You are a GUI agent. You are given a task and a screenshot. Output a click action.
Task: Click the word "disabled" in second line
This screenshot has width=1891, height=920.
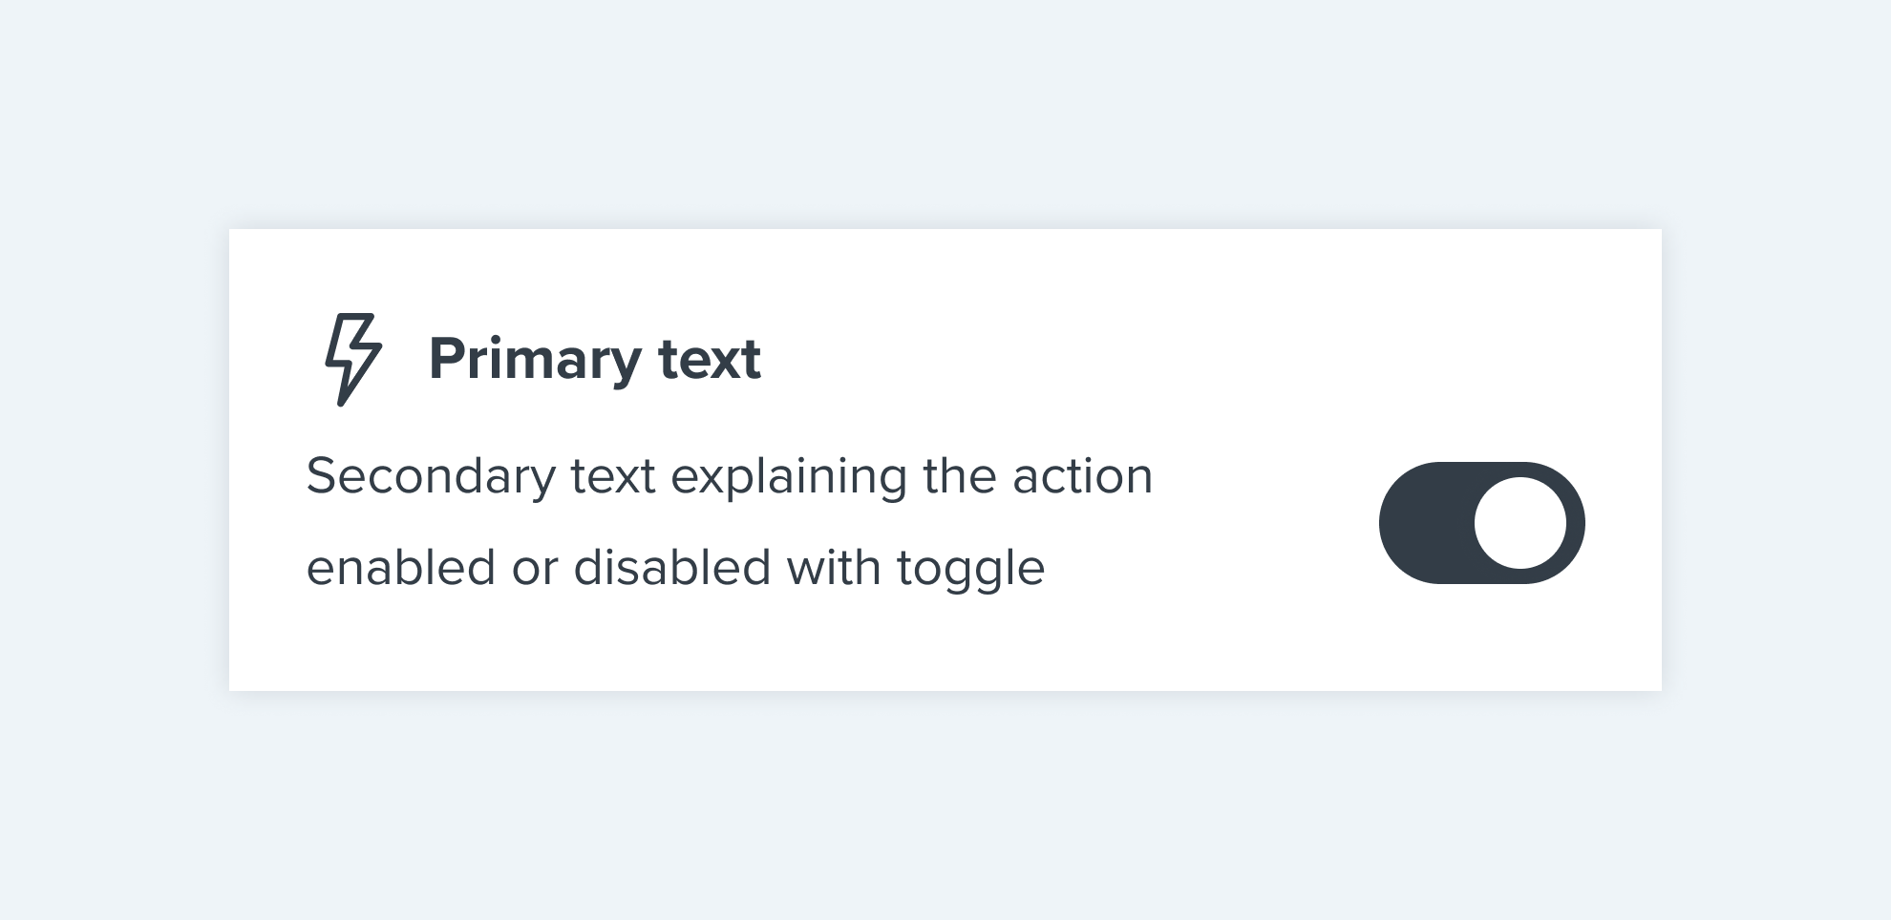pyautogui.click(x=672, y=568)
